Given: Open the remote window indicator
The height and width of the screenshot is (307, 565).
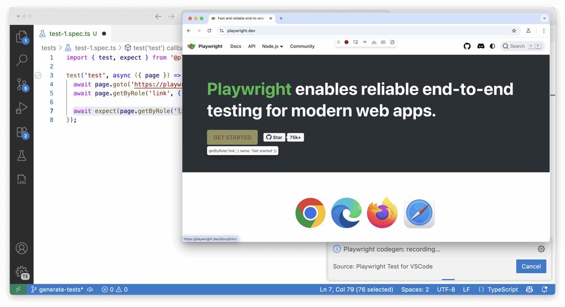Looking at the screenshot, I should (x=18, y=290).
